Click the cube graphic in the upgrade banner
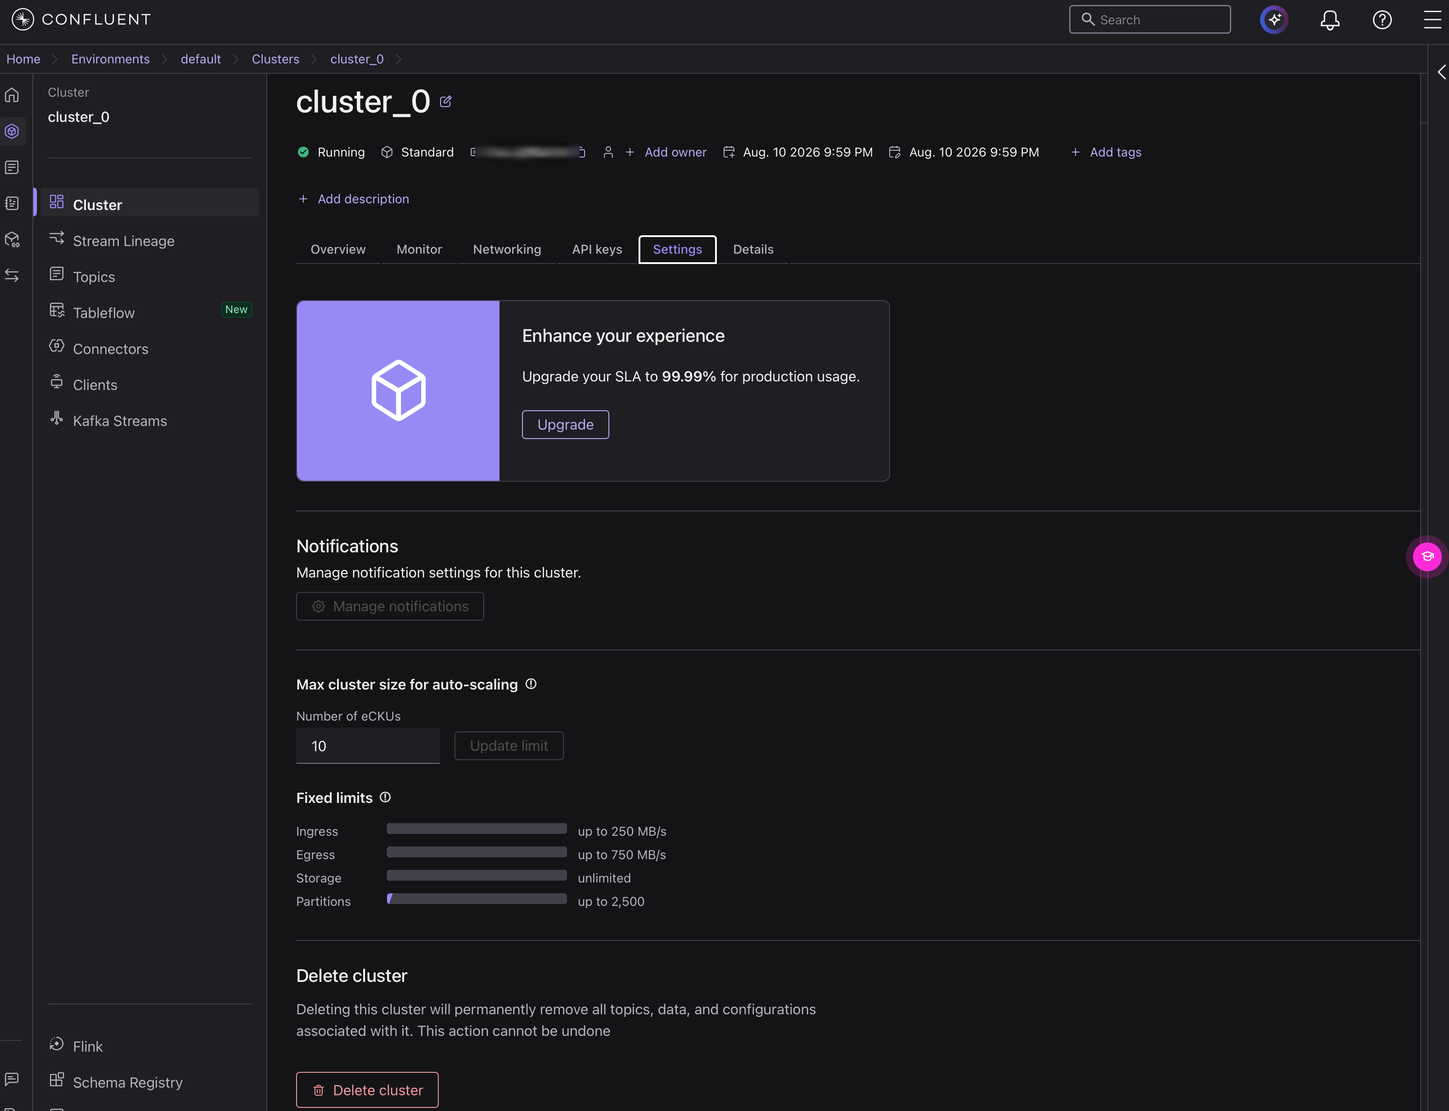Viewport: 1449px width, 1111px height. pos(398,390)
